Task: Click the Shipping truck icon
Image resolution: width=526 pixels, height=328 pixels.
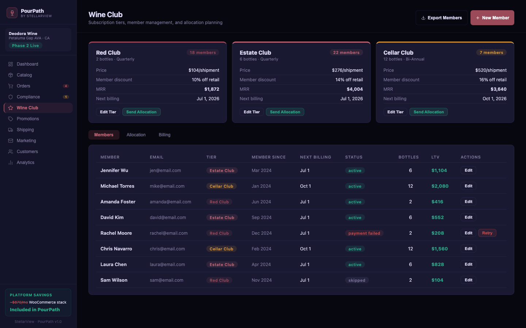Action: (11, 130)
